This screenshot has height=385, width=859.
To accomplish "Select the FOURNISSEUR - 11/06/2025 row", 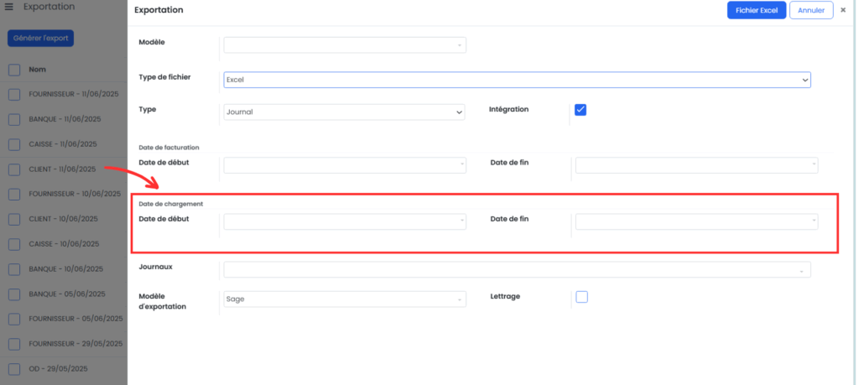I will coord(64,94).
